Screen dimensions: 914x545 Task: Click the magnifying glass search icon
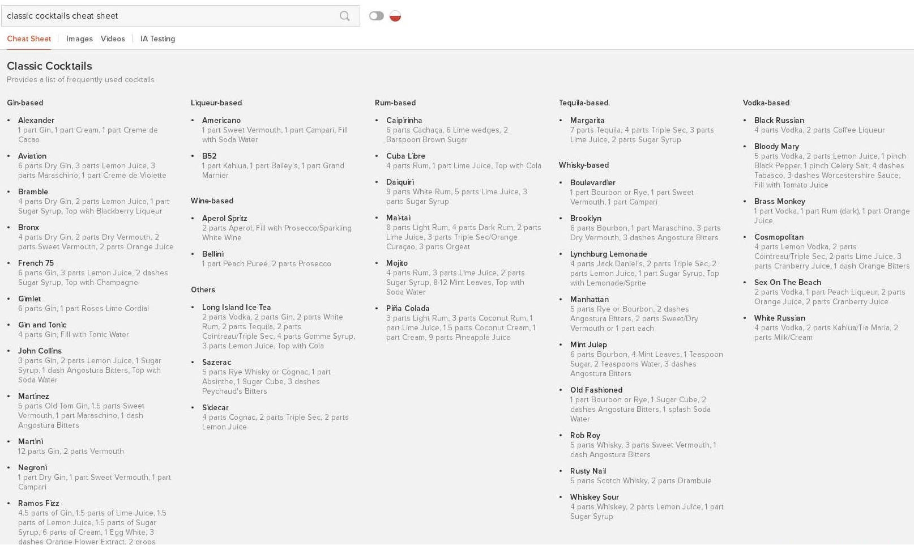344,16
